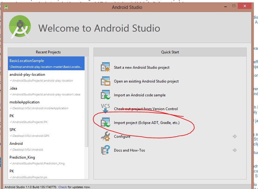
Task: Check out project from Version Control
Action: coord(146,109)
